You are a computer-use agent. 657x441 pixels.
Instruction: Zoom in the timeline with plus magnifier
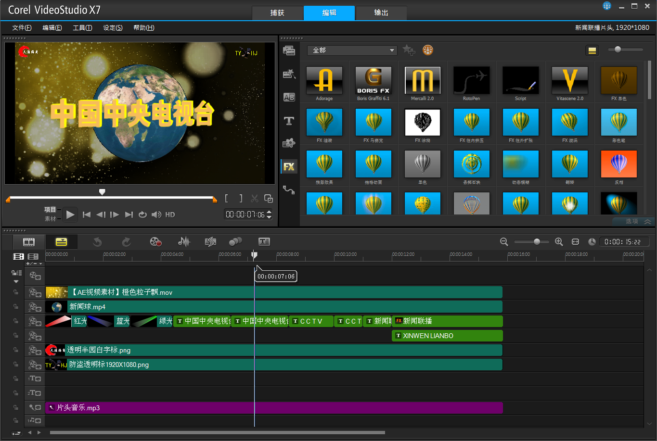pyautogui.click(x=559, y=242)
